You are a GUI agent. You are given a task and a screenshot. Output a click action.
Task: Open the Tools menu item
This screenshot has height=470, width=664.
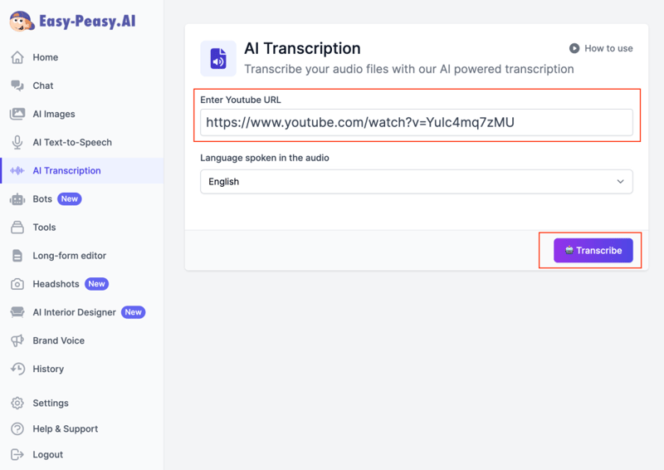(x=44, y=228)
